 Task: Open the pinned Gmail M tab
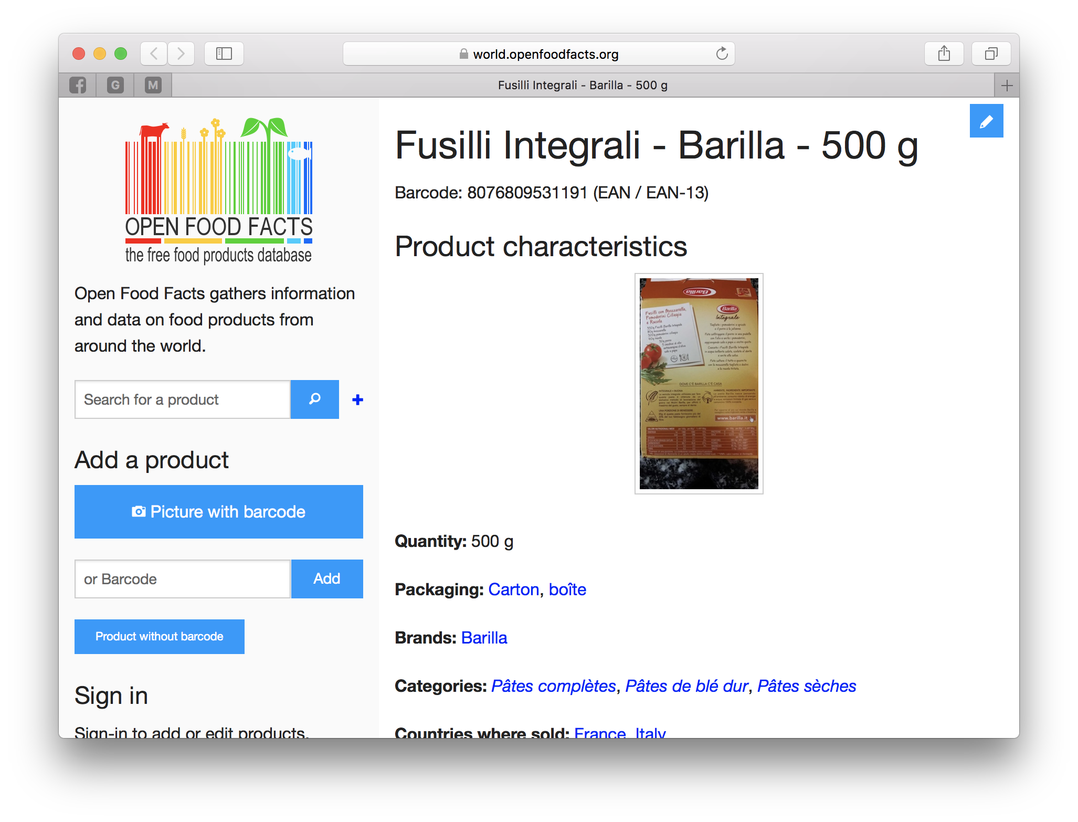[x=153, y=85]
